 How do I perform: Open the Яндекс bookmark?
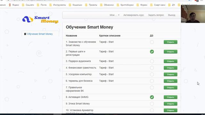14,5
